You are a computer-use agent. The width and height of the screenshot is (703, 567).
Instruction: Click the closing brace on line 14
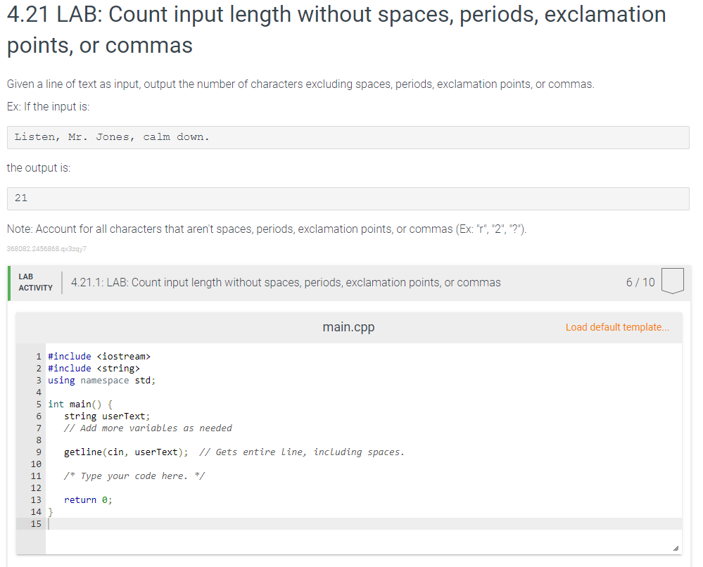51,512
